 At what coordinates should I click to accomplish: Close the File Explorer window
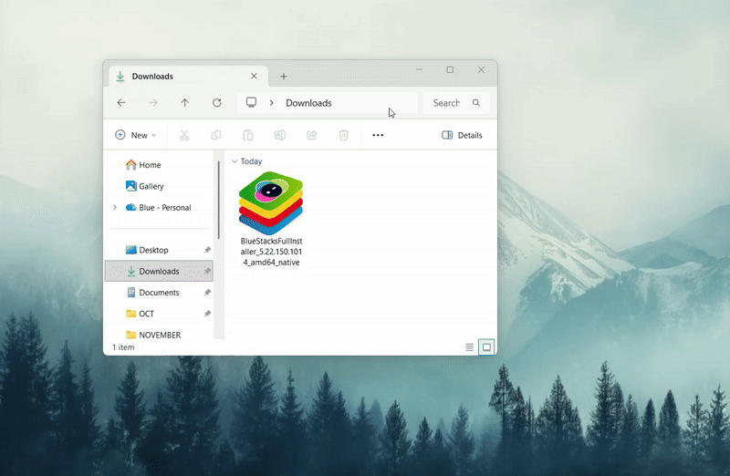click(x=482, y=69)
